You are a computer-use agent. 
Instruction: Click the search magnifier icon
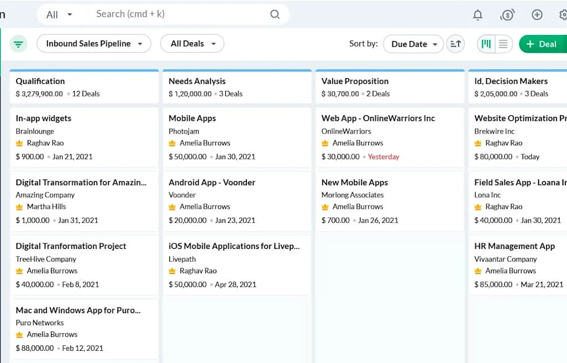(275, 14)
